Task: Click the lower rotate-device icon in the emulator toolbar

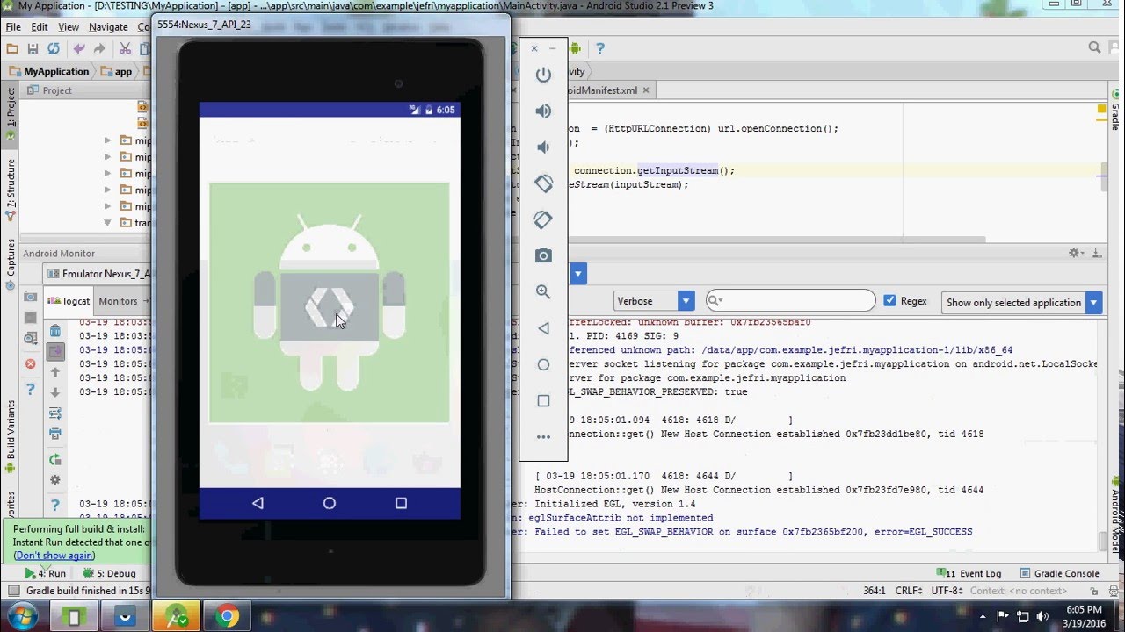Action: [x=543, y=219]
